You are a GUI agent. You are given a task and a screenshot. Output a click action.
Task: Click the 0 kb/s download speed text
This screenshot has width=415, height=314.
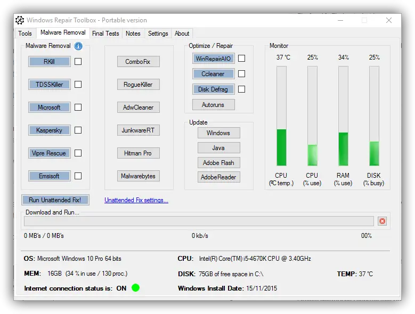click(200, 235)
